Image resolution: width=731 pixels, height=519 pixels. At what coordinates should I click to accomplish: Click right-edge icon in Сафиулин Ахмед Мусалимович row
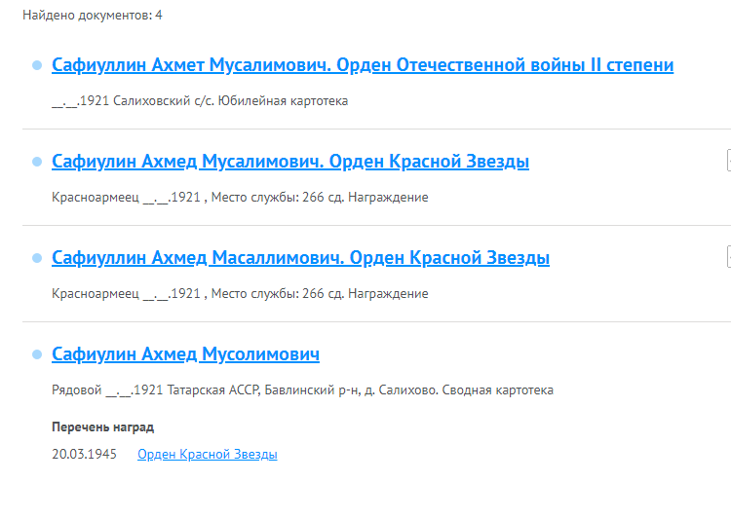[727, 161]
